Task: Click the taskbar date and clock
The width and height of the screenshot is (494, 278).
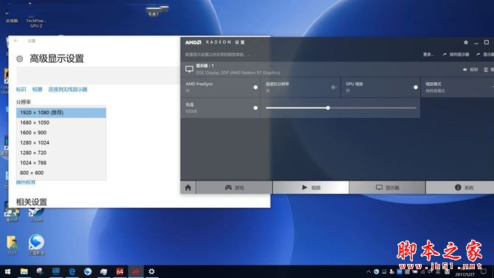Action: click(465, 272)
